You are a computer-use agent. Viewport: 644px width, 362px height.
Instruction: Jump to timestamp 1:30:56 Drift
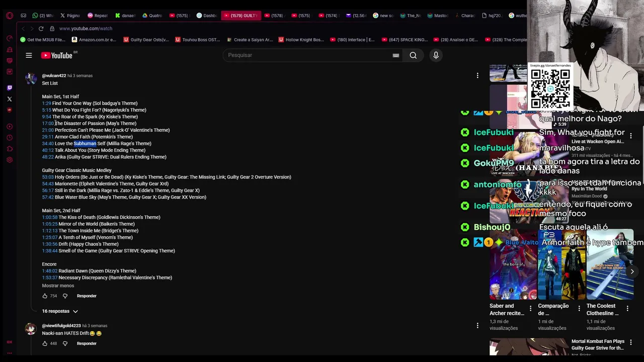pyautogui.click(x=50, y=244)
